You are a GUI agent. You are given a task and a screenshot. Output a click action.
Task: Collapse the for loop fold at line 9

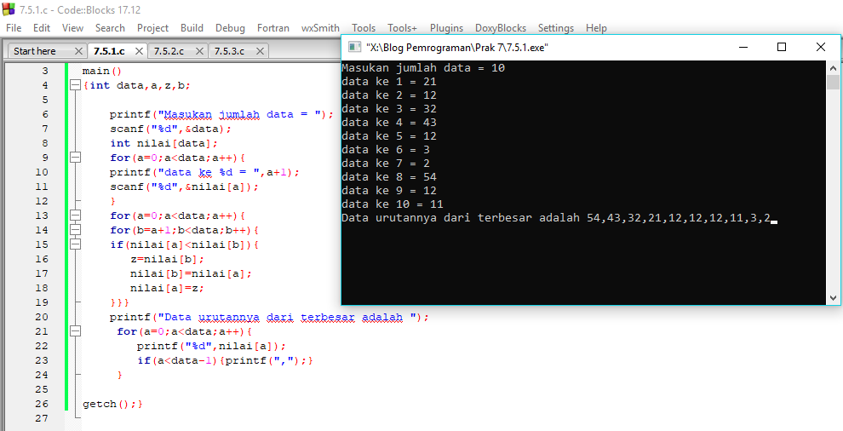(75, 158)
